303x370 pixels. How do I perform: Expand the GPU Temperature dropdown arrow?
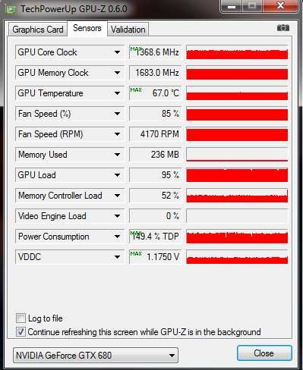117,93
